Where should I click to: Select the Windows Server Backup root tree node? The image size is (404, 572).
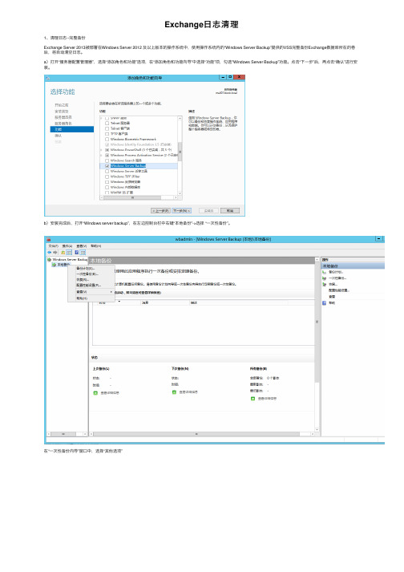coord(70,260)
